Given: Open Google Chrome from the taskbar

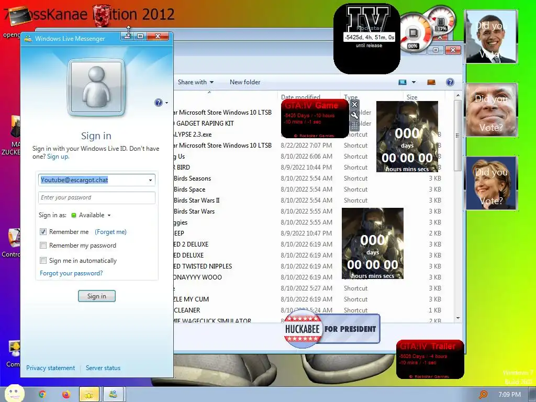Looking at the screenshot, I should click(42, 395).
